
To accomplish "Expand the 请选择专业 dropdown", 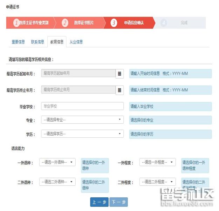I will [82, 120].
